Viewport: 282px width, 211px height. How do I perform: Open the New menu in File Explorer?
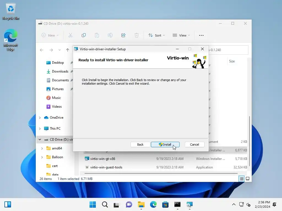point(50,35)
